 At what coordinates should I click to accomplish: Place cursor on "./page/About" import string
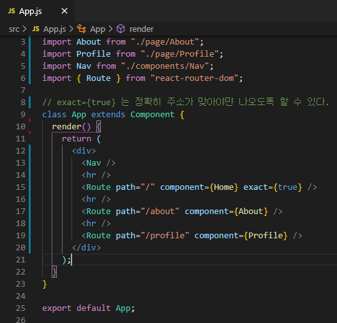(x=165, y=42)
